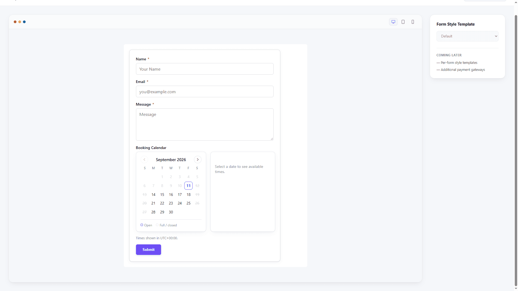518x291 pixels.
Task: Select September 21 in the calendar
Action: 153,203
